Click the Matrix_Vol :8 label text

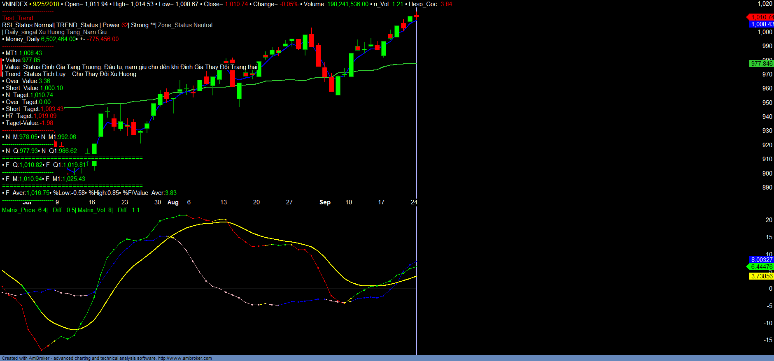[x=95, y=210]
